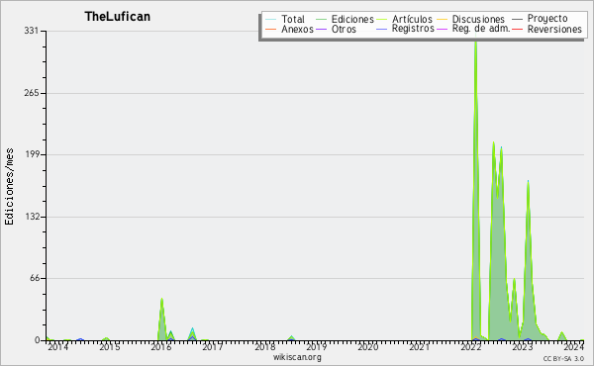Click the 2023 x-axis label
594x366 pixels.
coord(523,346)
